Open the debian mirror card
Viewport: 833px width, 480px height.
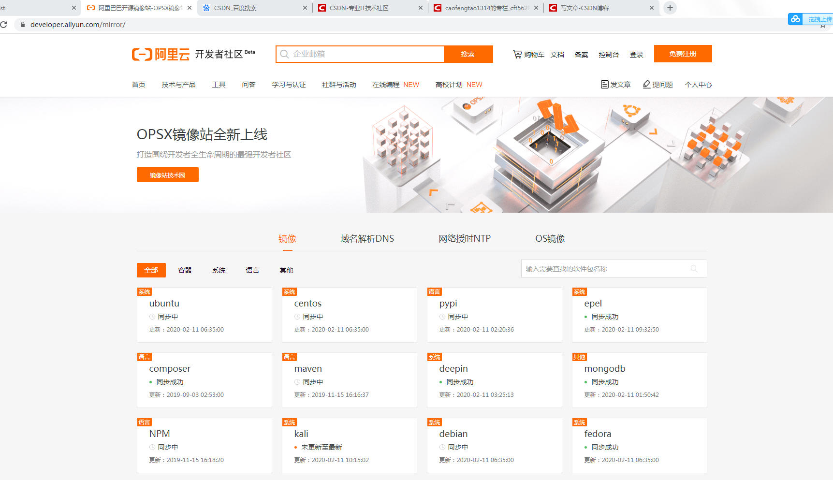click(x=495, y=446)
